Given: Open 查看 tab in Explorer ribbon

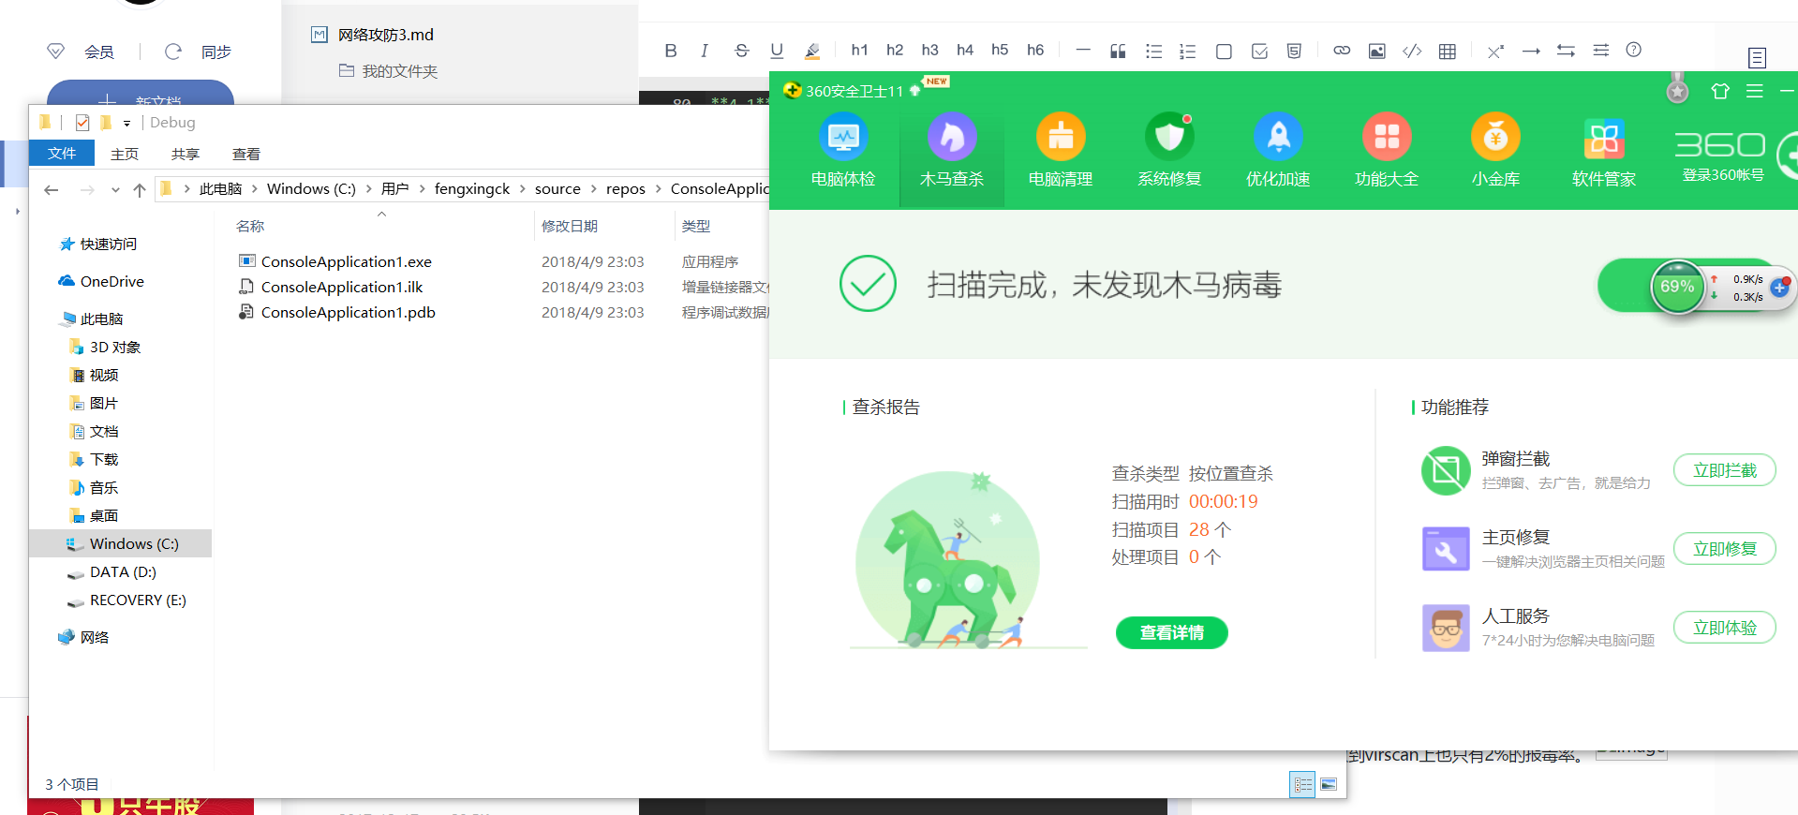Looking at the screenshot, I should click(246, 154).
